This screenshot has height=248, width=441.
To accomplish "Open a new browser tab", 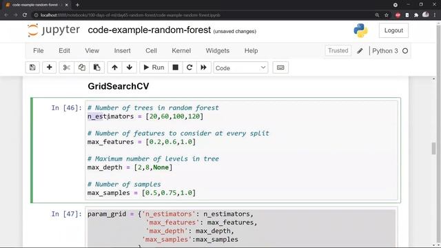I will 77,5.
